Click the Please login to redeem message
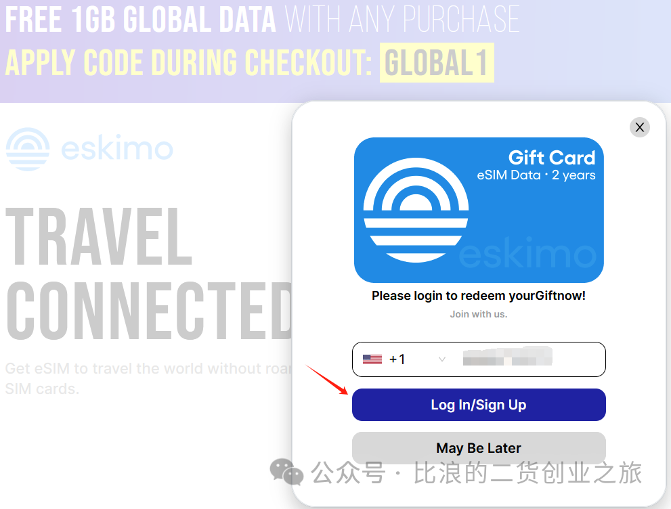The height and width of the screenshot is (509, 671). tap(479, 296)
